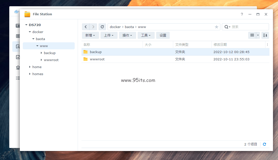Click 文件夹 type in backup row

click(x=180, y=52)
